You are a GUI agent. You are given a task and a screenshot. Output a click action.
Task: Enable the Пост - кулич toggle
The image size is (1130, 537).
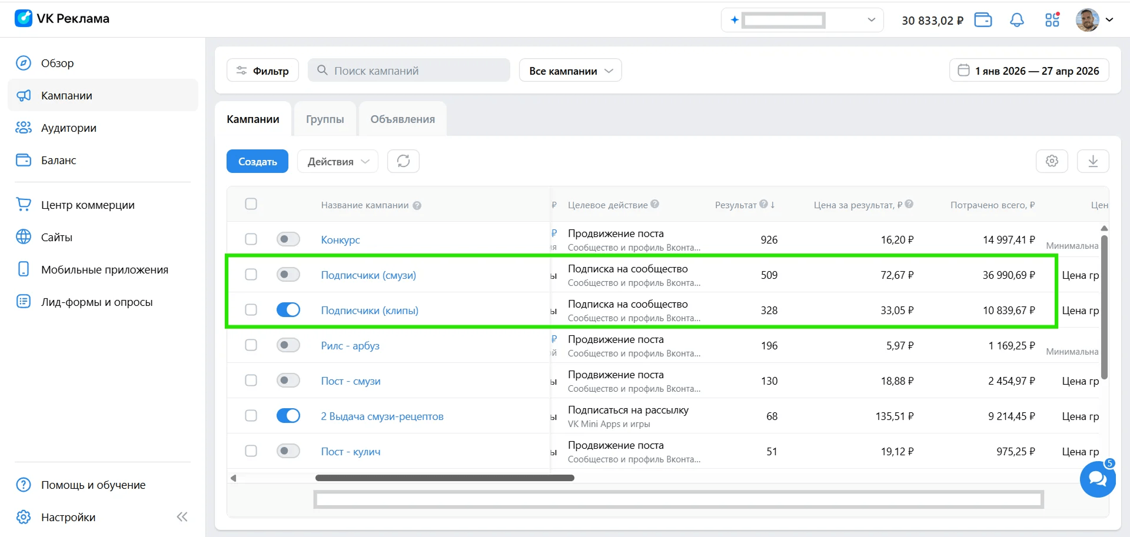288,451
